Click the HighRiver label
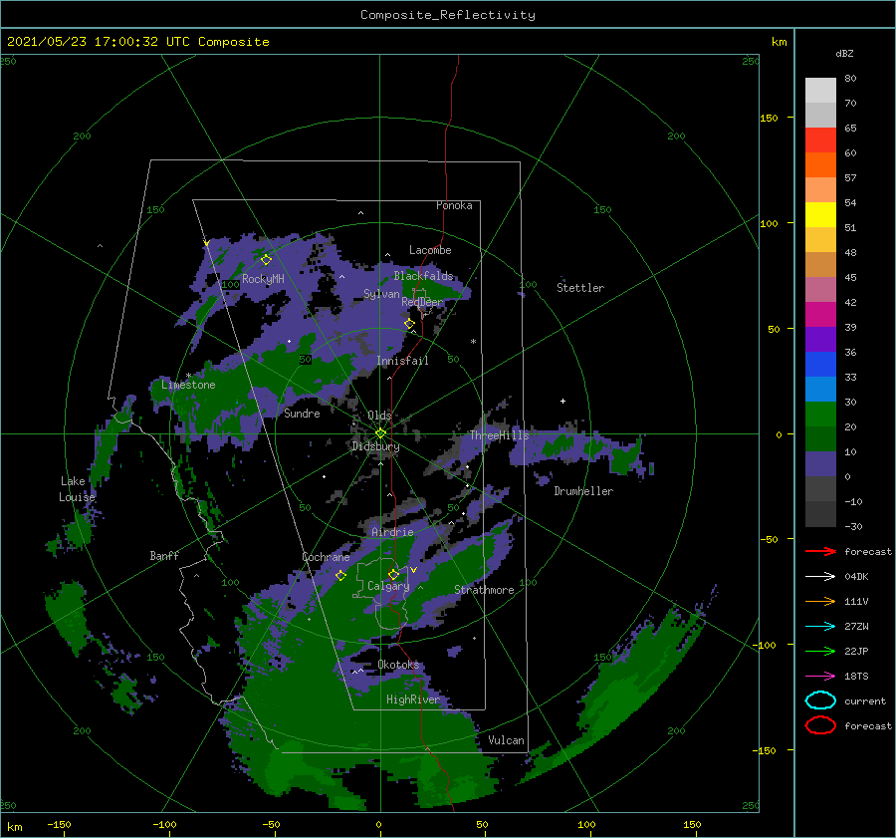The width and height of the screenshot is (896, 838). [413, 699]
